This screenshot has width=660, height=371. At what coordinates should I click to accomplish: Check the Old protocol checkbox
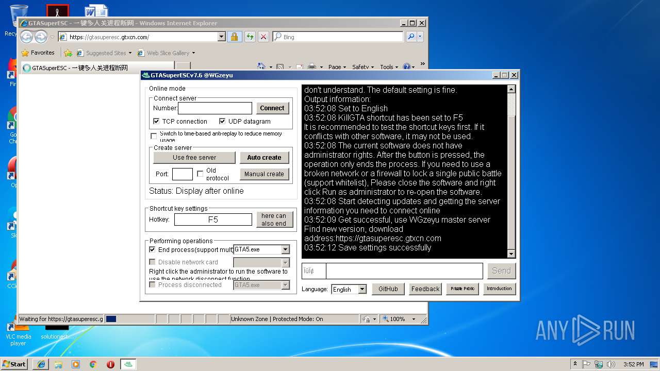pos(200,174)
